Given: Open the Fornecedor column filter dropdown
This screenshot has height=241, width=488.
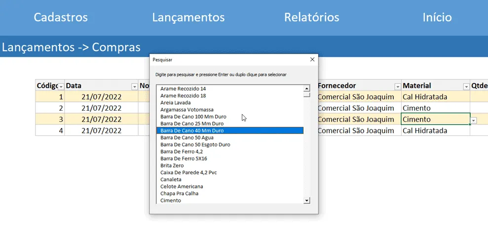Looking at the screenshot, I should point(397,86).
